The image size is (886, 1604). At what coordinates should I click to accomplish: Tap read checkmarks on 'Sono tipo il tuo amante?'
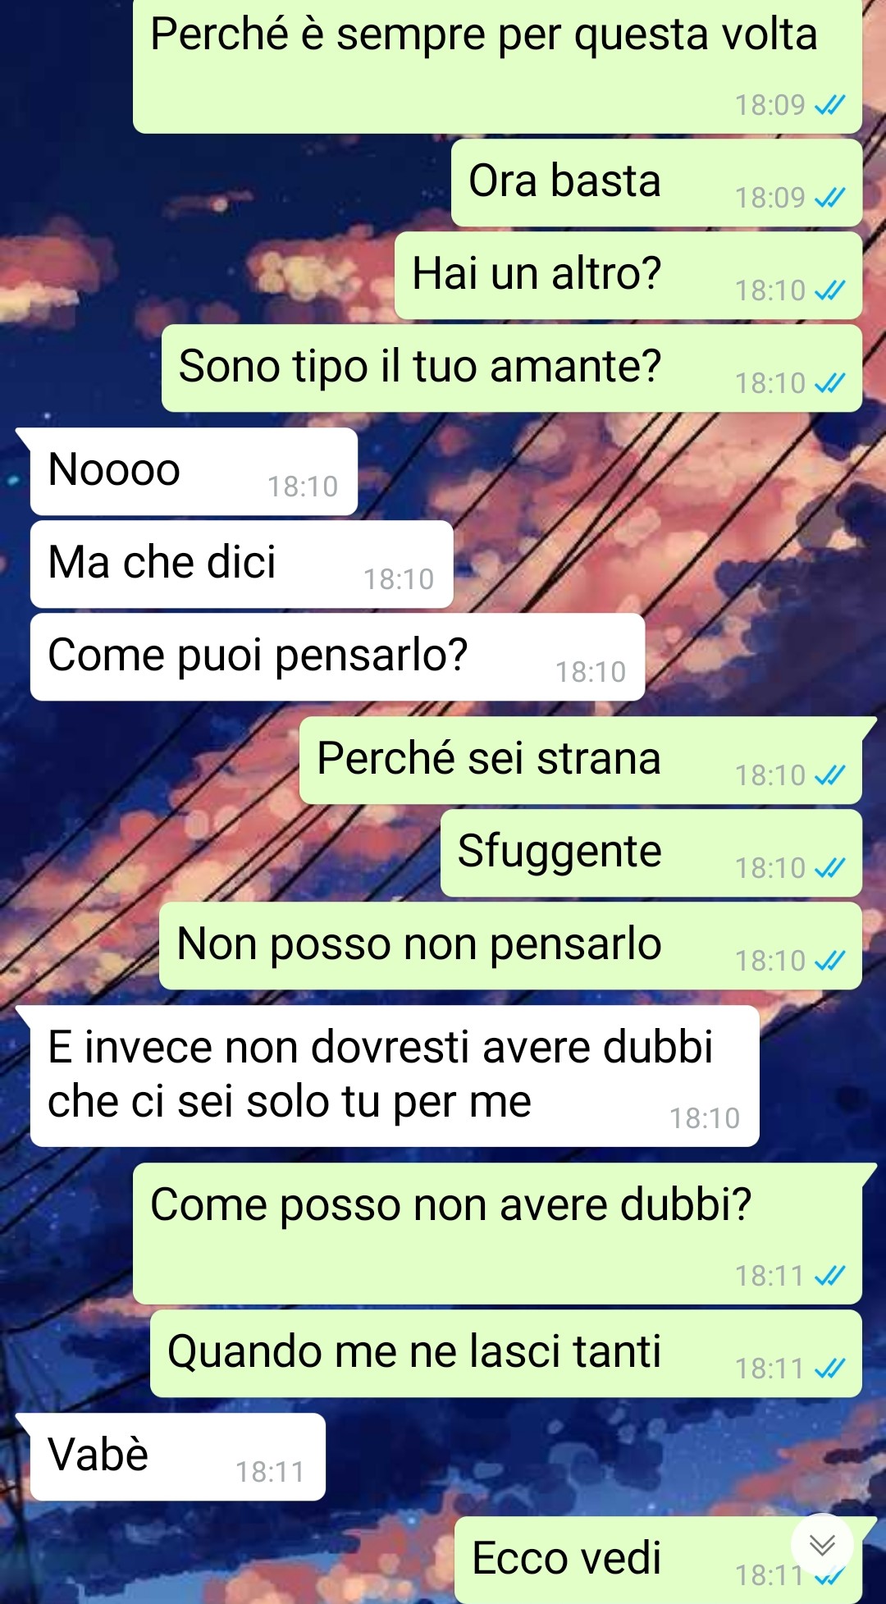click(x=829, y=383)
